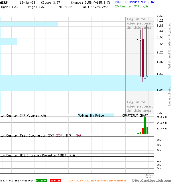Click the QUARTERLY CHART label

pyautogui.click(x=135, y=115)
